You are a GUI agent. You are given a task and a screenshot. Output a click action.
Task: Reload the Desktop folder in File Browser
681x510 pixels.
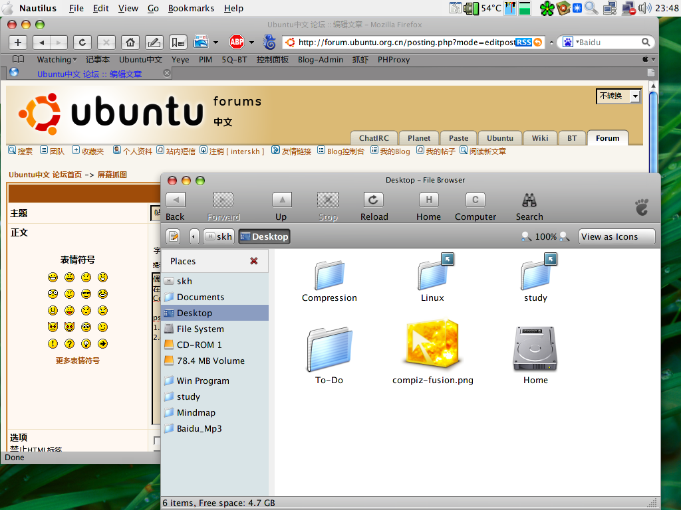(x=374, y=207)
